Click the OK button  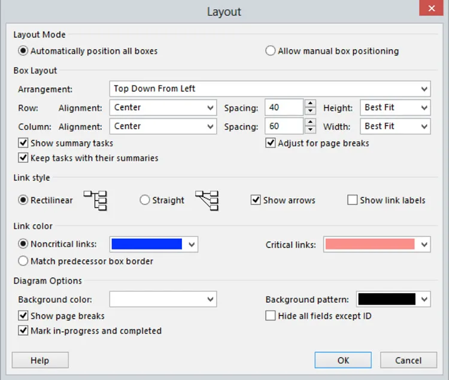click(x=343, y=360)
